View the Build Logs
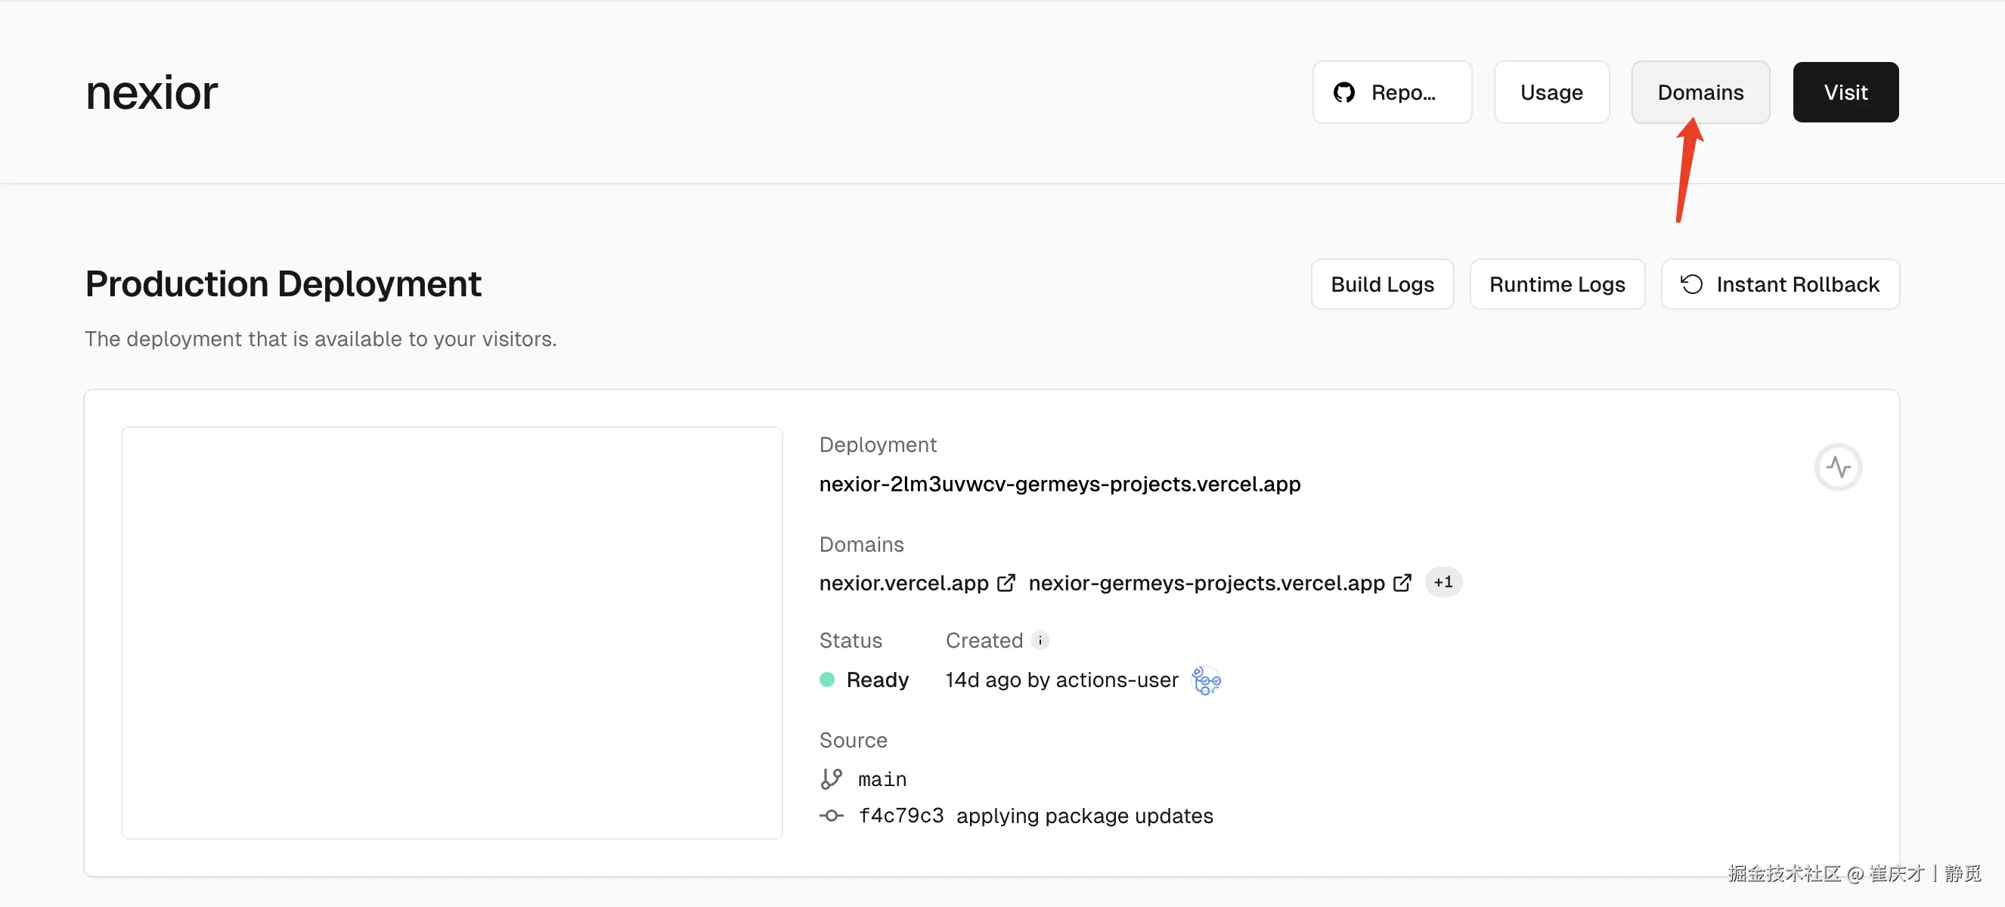 pos(1381,284)
